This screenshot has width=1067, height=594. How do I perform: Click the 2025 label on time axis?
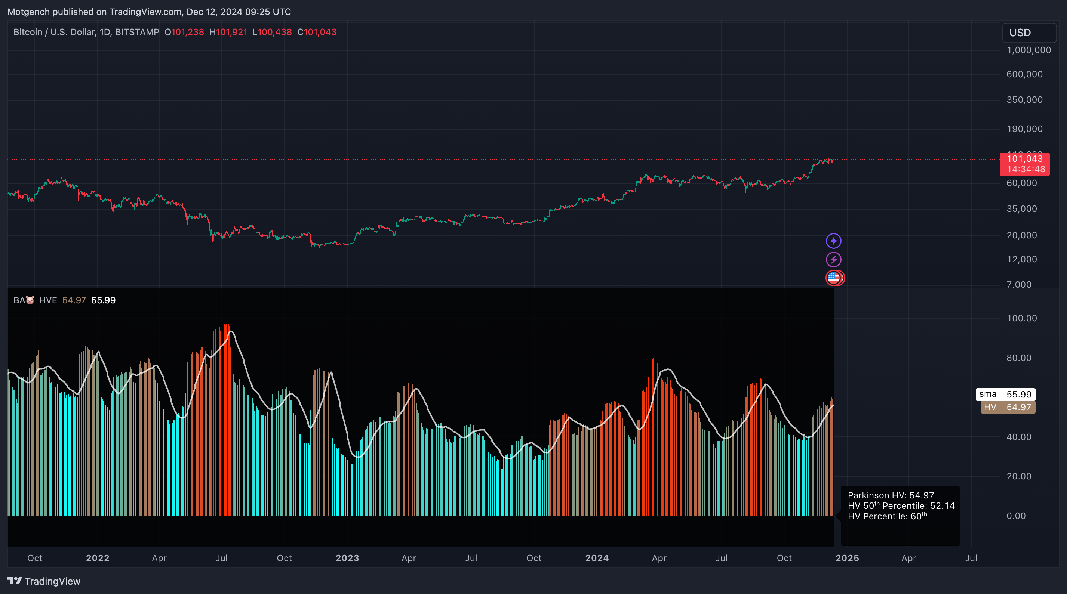click(x=847, y=558)
